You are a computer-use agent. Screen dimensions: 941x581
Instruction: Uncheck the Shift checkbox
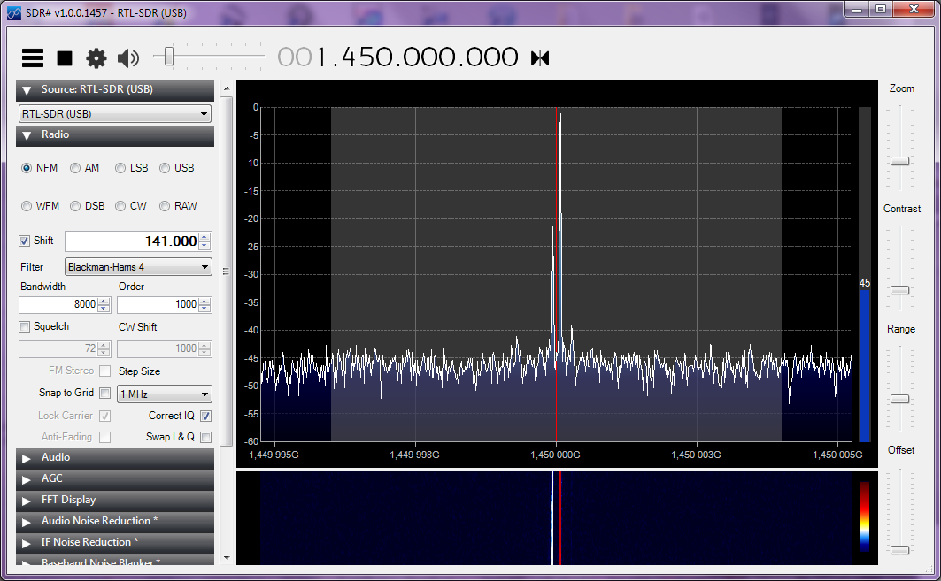pos(24,241)
